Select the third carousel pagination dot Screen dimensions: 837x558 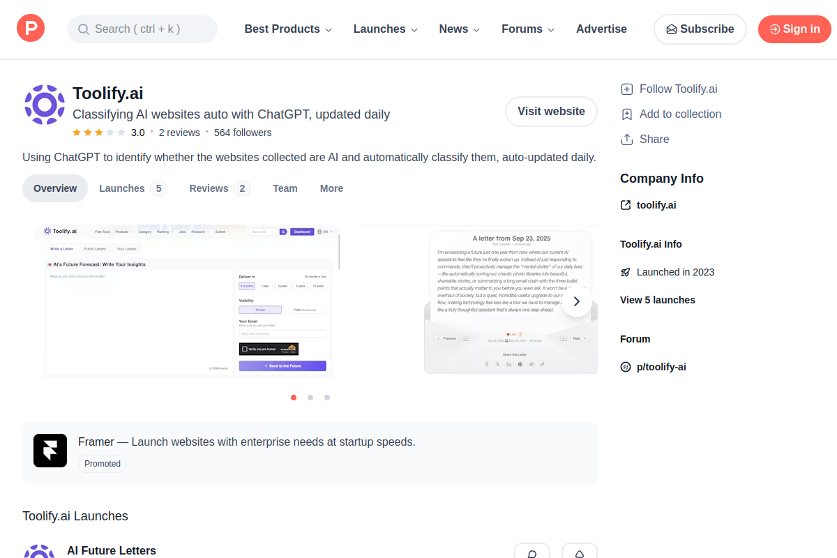click(x=327, y=398)
